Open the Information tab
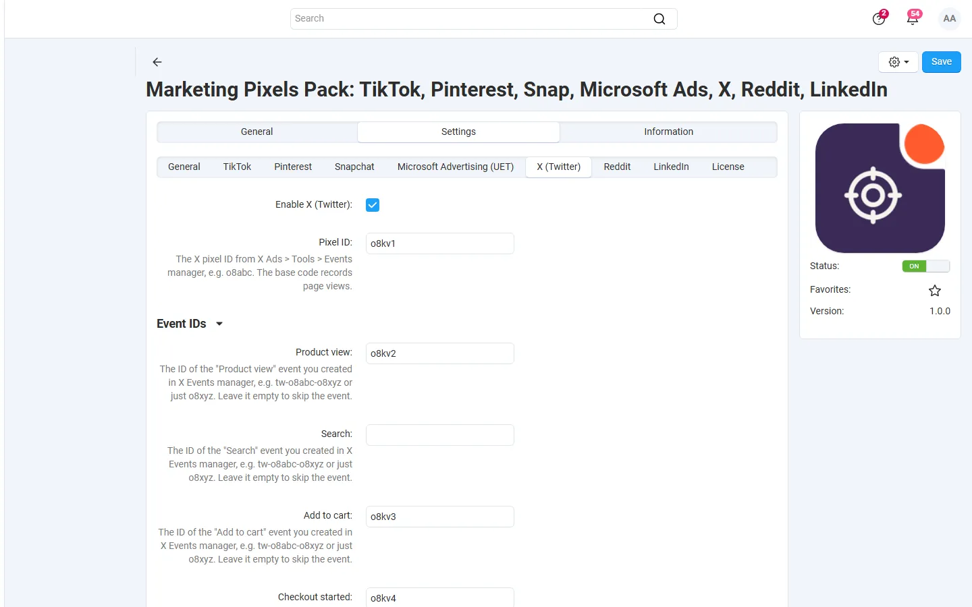 668,132
